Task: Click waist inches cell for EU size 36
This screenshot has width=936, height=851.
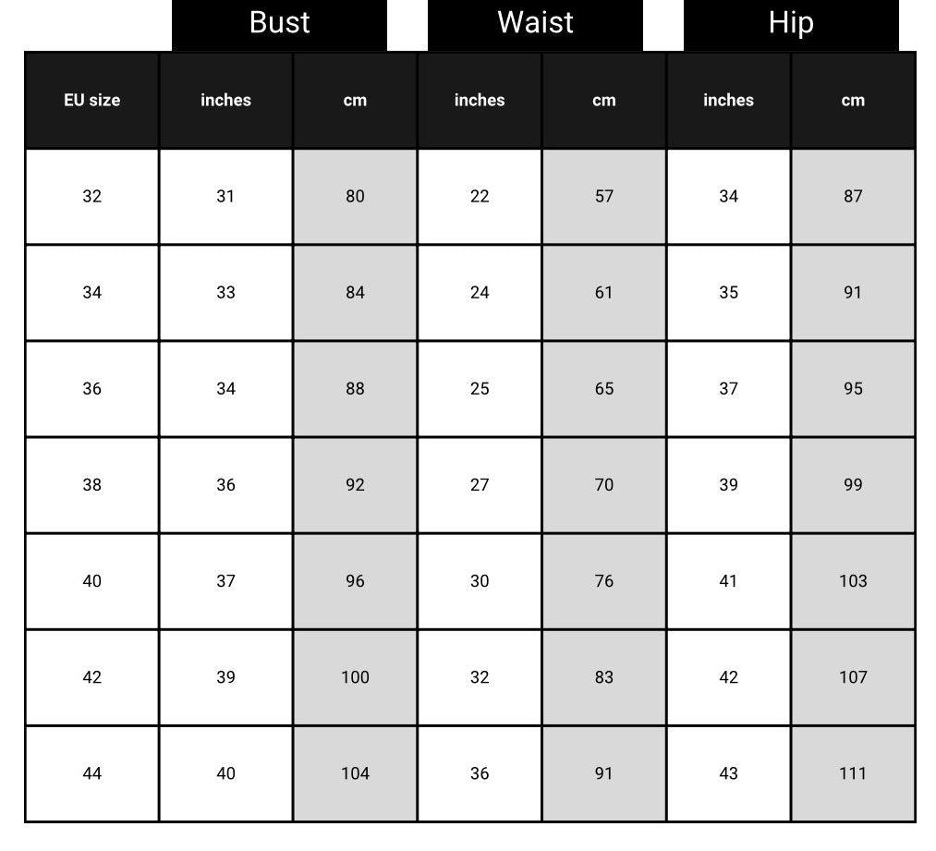Action: 480,388
